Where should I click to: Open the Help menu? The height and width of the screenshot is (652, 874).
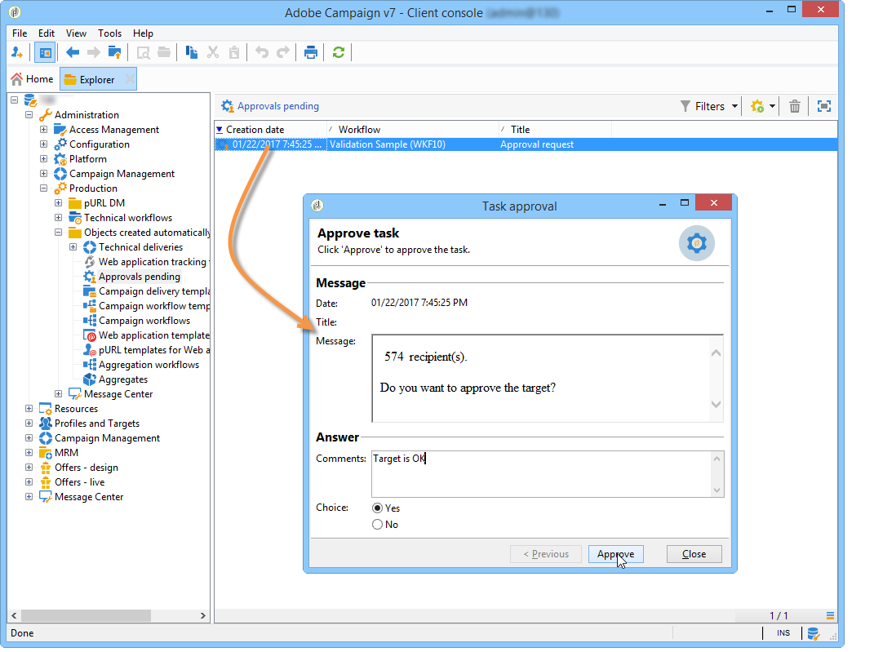pyautogui.click(x=143, y=33)
